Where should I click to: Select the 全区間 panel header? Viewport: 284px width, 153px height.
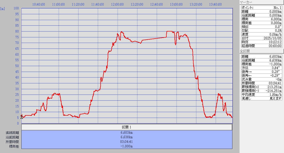(x=262, y=51)
